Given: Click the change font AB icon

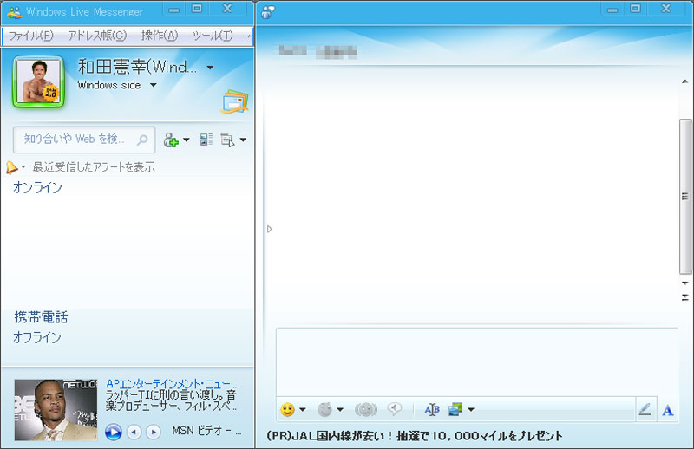Looking at the screenshot, I should pos(432,410).
